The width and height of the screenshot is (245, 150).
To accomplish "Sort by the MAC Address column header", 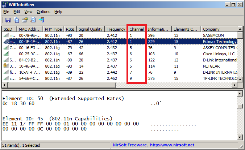I will pyautogui.click(x=30, y=29).
